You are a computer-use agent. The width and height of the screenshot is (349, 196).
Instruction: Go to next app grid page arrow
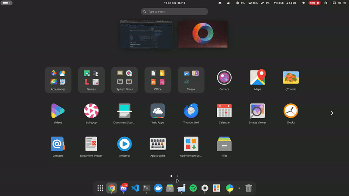coord(332,113)
